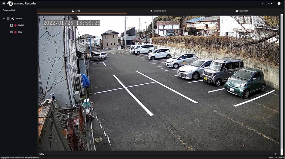
Task: Check the DMFC camera checkbox
Action: tap(12, 25)
